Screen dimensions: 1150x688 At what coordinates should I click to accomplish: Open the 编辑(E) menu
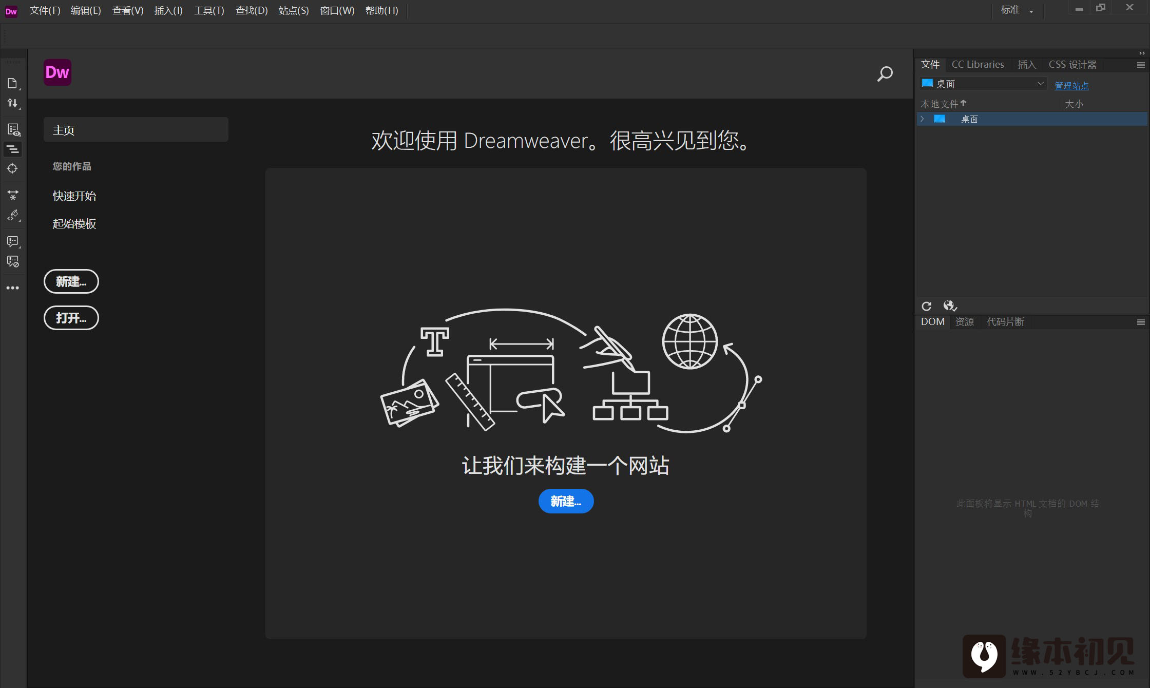[x=86, y=10]
